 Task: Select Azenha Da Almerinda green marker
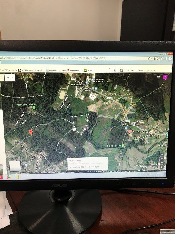pos(34,108)
